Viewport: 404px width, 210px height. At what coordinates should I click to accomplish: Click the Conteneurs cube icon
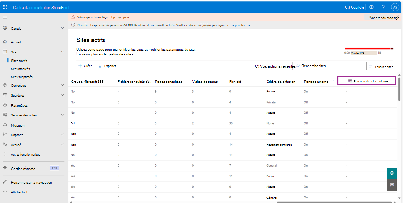coord(5,85)
